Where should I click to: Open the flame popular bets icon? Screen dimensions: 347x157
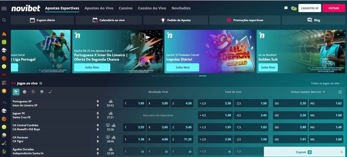[x=4, y=34]
